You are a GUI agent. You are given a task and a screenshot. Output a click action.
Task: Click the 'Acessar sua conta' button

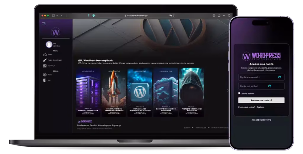pyautogui.click(x=261, y=100)
